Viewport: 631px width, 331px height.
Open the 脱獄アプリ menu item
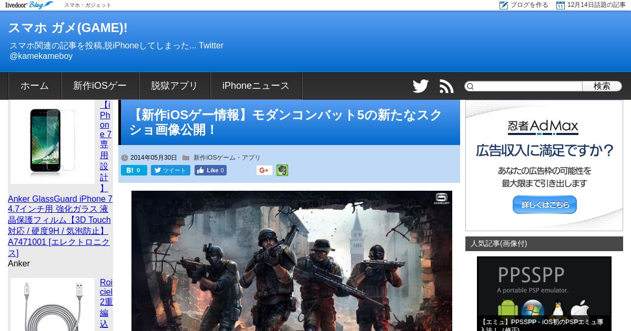coord(175,86)
